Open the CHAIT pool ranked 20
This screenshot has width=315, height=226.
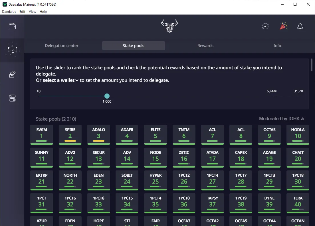point(298,158)
